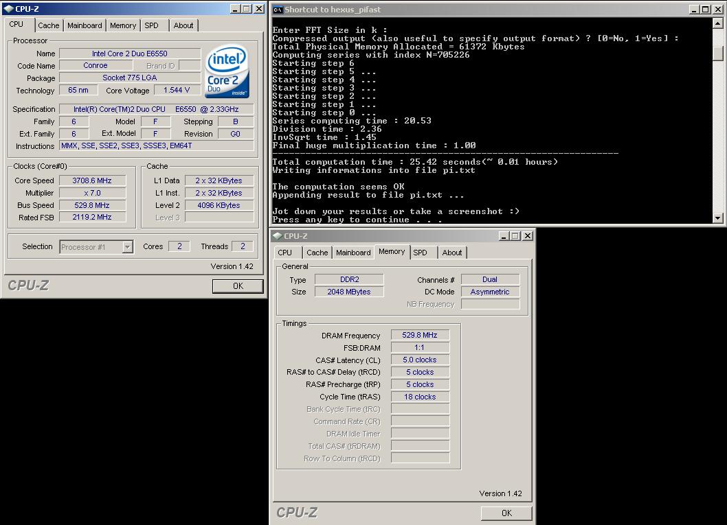The width and height of the screenshot is (727, 525).
Task: Click the memory type value 'DDR2'
Action: pos(349,279)
